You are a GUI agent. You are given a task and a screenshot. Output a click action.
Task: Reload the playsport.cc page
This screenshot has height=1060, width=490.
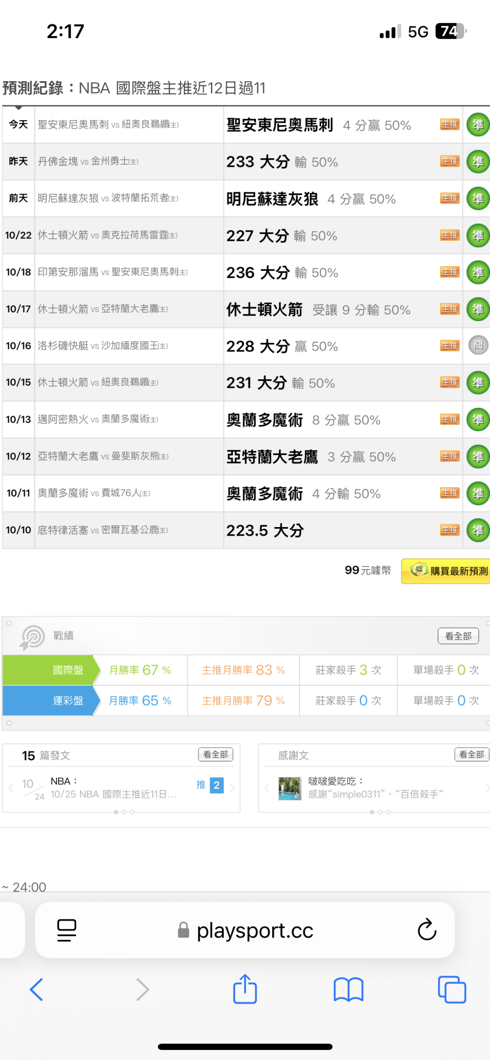pyautogui.click(x=426, y=930)
